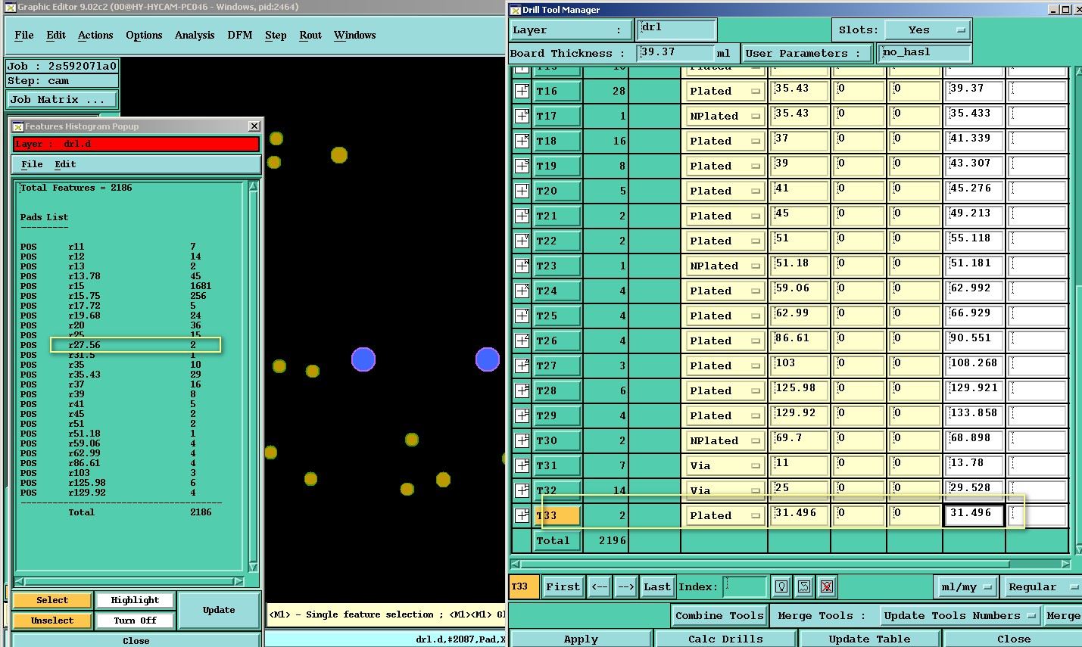Click the previous tool arrow button
The height and width of the screenshot is (647, 1082).
(600, 586)
